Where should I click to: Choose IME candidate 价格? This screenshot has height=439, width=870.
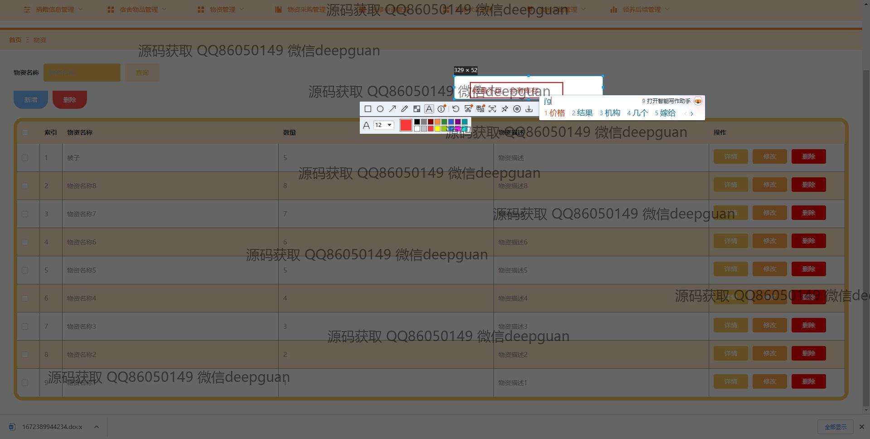555,113
